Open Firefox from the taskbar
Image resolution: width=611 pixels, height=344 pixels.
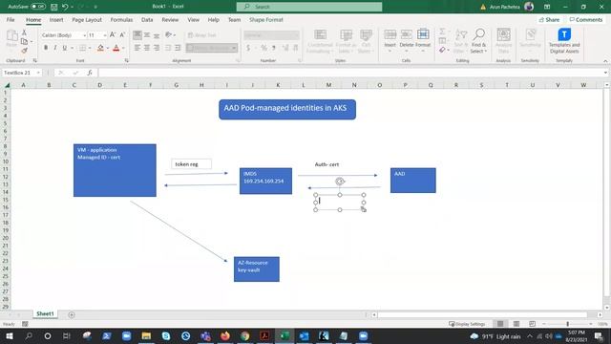(x=225, y=335)
